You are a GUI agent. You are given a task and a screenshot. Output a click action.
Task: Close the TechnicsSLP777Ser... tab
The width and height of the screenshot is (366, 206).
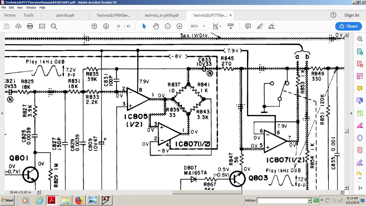click(230, 15)
